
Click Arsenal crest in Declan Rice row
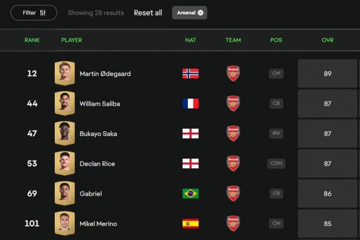coord(233,164)
